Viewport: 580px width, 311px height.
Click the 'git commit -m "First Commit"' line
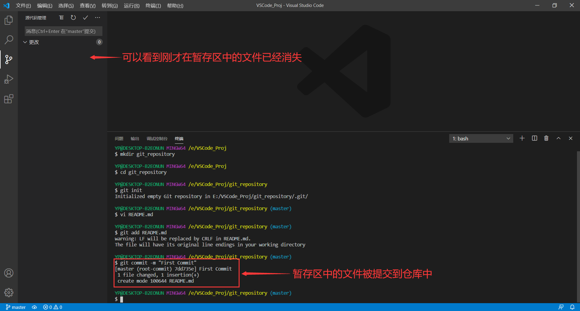click(156, 263)
